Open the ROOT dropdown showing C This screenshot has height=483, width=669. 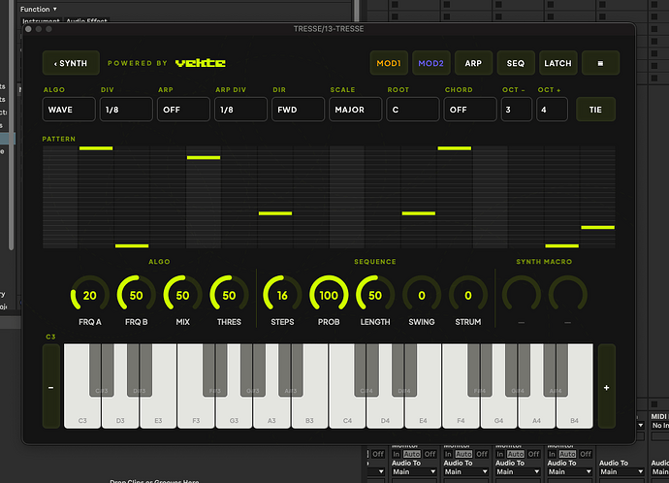tap(413, 110)
